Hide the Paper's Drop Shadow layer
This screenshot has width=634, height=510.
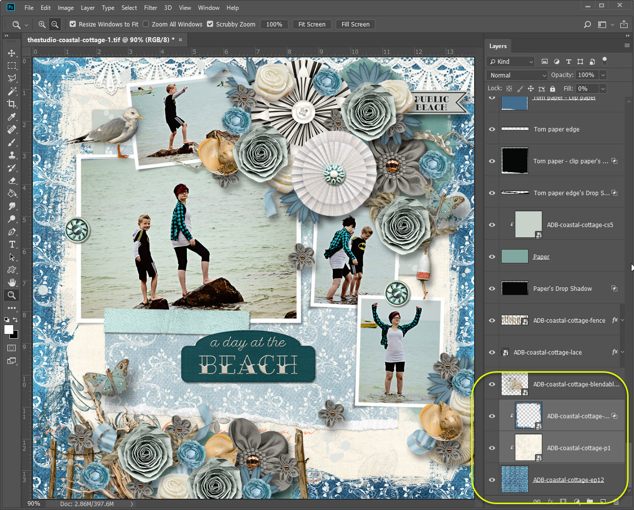(492, 288)
